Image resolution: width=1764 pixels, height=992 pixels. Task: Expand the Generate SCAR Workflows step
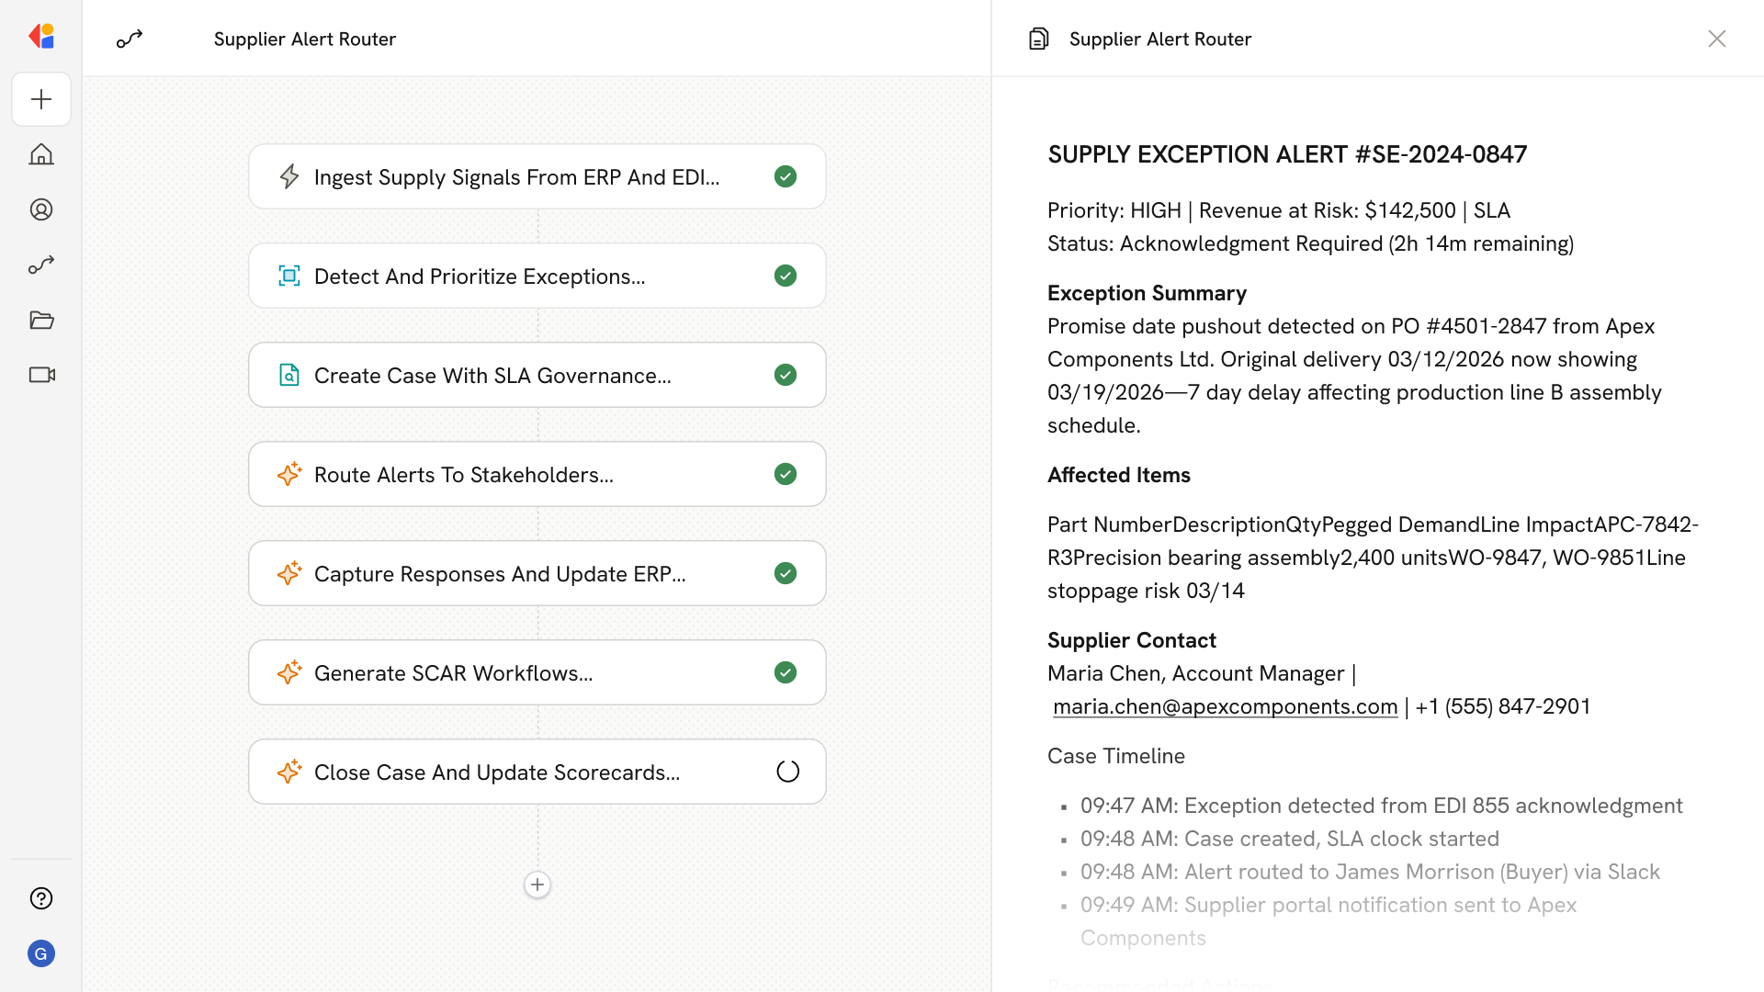coord(453,673)
